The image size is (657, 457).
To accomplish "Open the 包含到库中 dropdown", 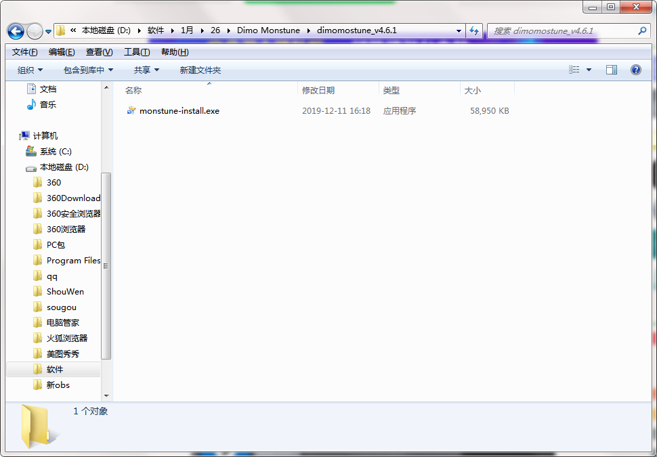I will coord(88,70).
